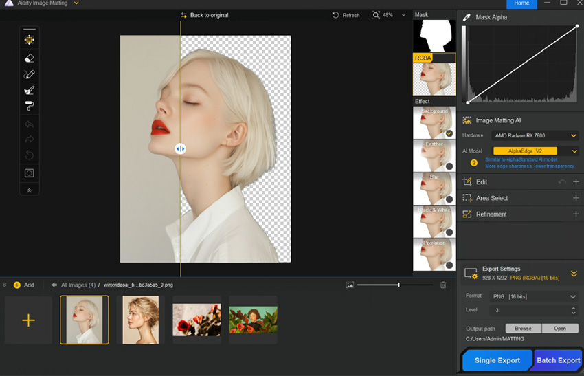Toggle the Background effect checkmark
584x376 pixels.
[449, 133]
